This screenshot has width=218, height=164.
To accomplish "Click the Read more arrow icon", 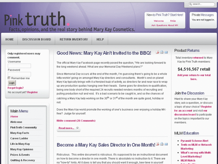I will click(x=78, y=128).
